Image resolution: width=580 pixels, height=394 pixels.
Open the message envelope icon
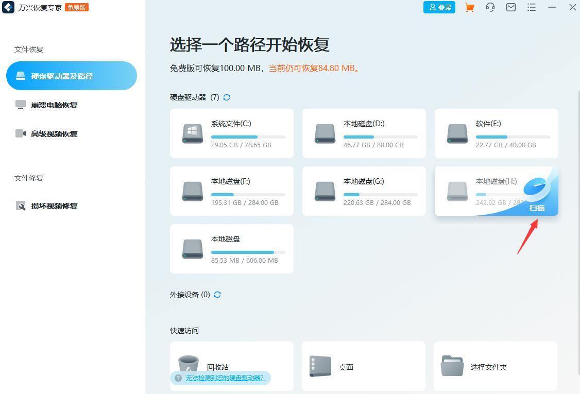pyautogui.click(x=510, y=7)
